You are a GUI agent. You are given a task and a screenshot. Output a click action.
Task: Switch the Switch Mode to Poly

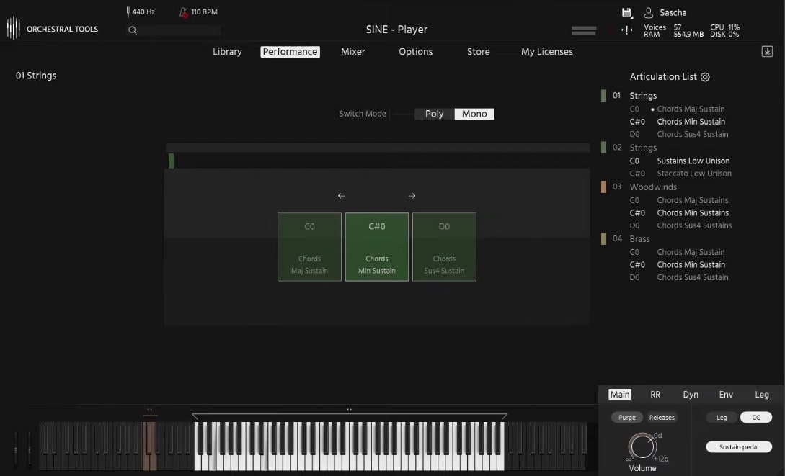tap(433, 113)
